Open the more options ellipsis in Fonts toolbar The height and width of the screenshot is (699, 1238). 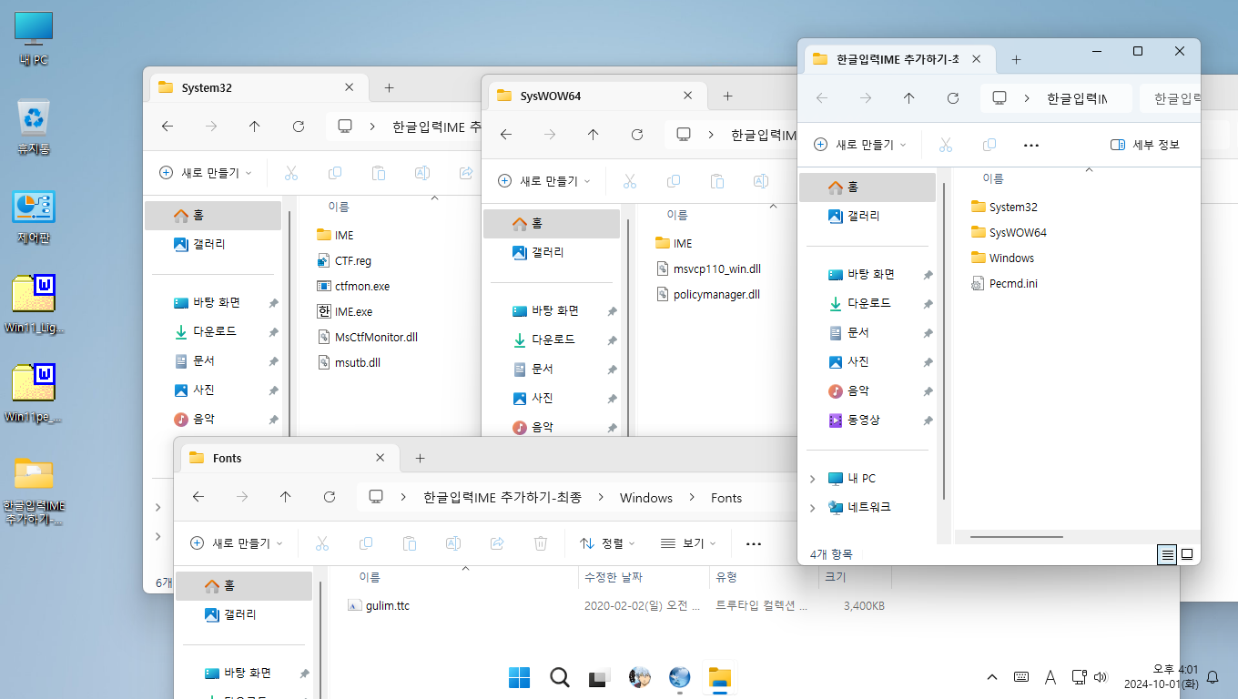click(x=753, y=543)
